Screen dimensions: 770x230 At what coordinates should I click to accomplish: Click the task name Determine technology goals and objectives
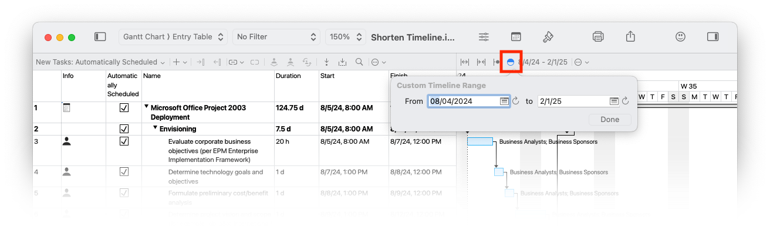[x=215, y=177]
